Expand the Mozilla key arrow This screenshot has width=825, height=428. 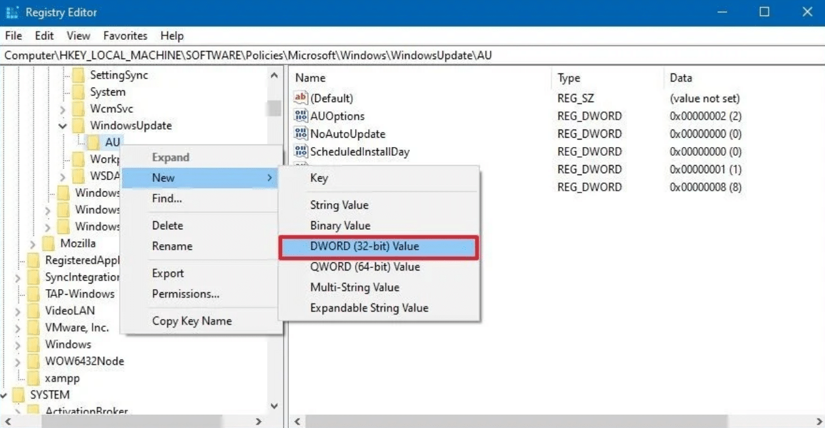32,244
